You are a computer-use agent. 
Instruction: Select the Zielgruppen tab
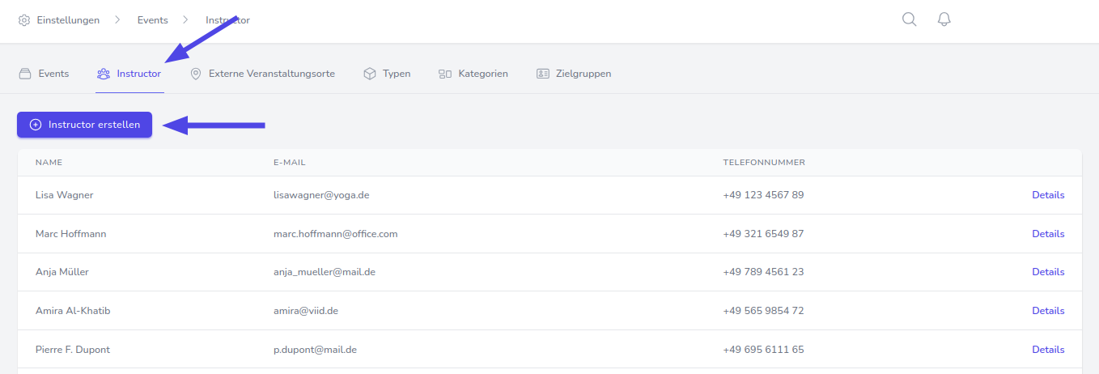point(583,74)
